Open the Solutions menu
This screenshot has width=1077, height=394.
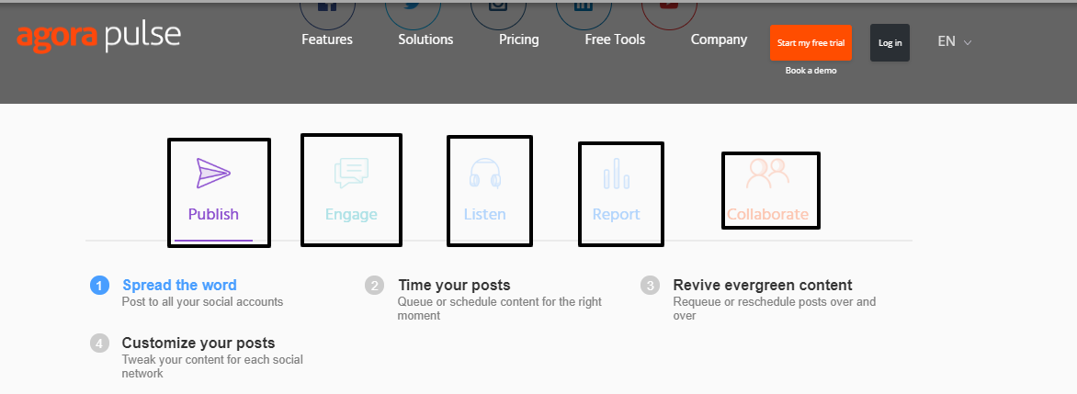tap(425, 39)
